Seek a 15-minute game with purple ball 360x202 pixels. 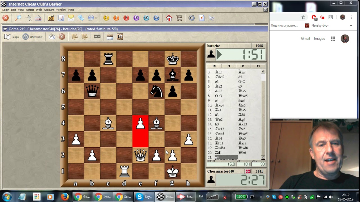(x=136, y=18)
